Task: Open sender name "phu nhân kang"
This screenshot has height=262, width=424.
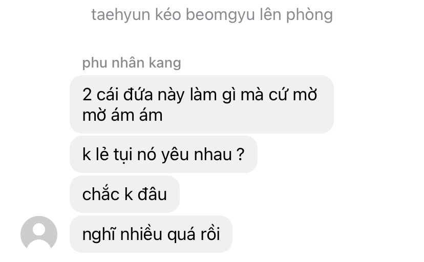Action: coord(132,63)
